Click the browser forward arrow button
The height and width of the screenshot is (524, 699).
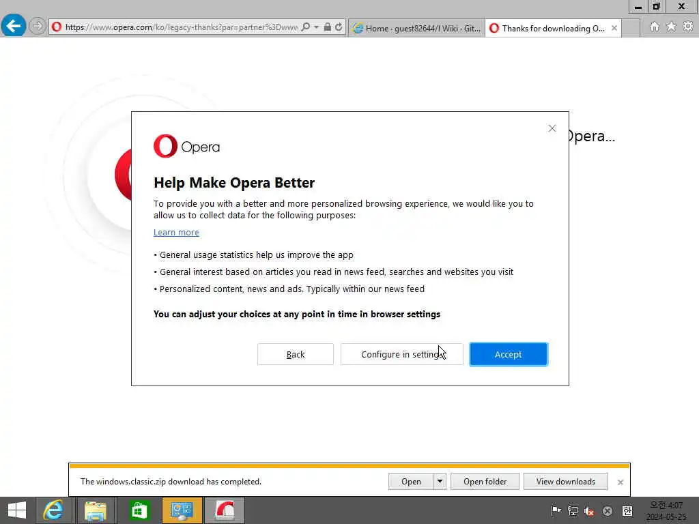point(38,27)
